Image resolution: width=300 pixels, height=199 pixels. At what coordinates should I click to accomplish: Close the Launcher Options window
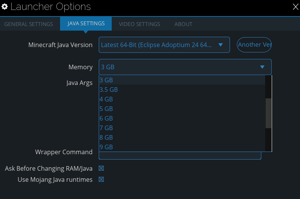point(296,7)
